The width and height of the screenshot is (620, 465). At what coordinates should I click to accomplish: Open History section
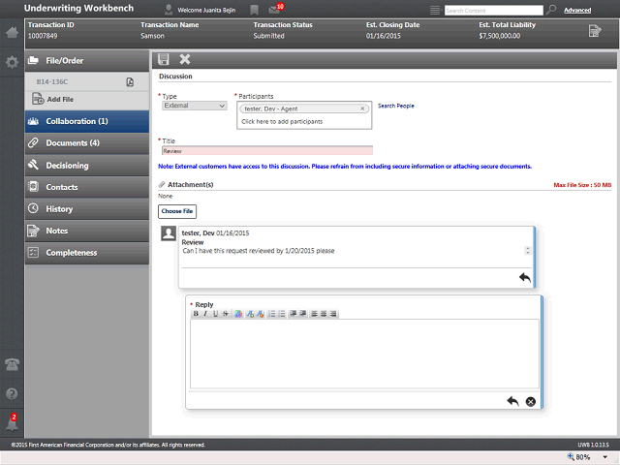coord(87,209)
